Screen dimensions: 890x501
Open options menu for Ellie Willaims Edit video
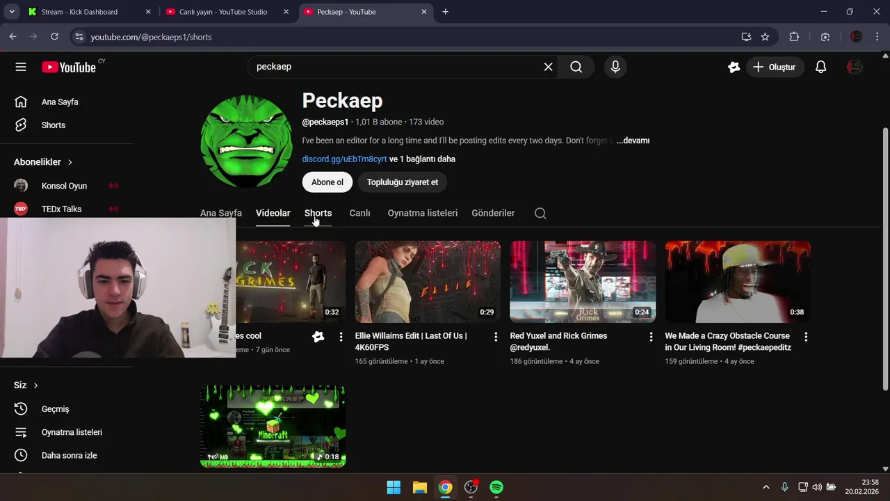pyautogui.click(x=496, y=337)
